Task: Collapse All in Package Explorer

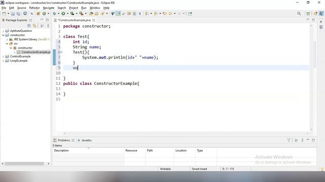Action: tap(29, 26)
